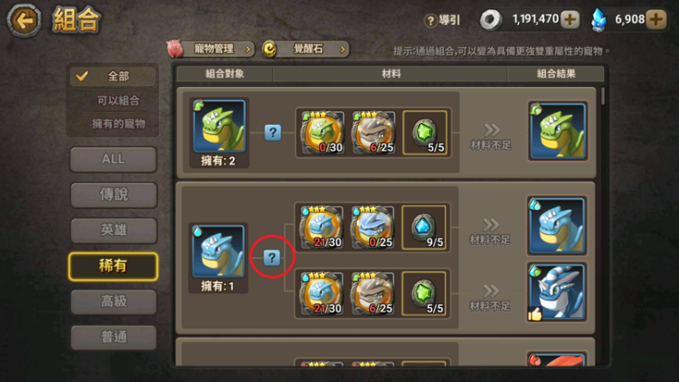Select the green gem 5/5 material in first row

pyautogui.click(x=425, y=132)
